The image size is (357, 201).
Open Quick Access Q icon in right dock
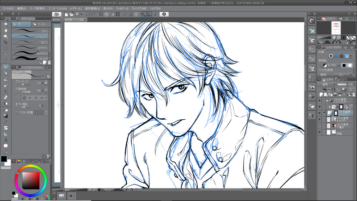coord(311,21)
